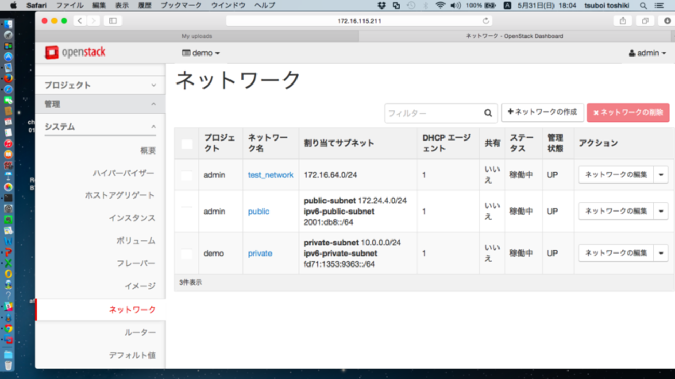Click the ネットワークの作成 button
675x379 pixels.
pyautogui.click(x=542, y=113)
